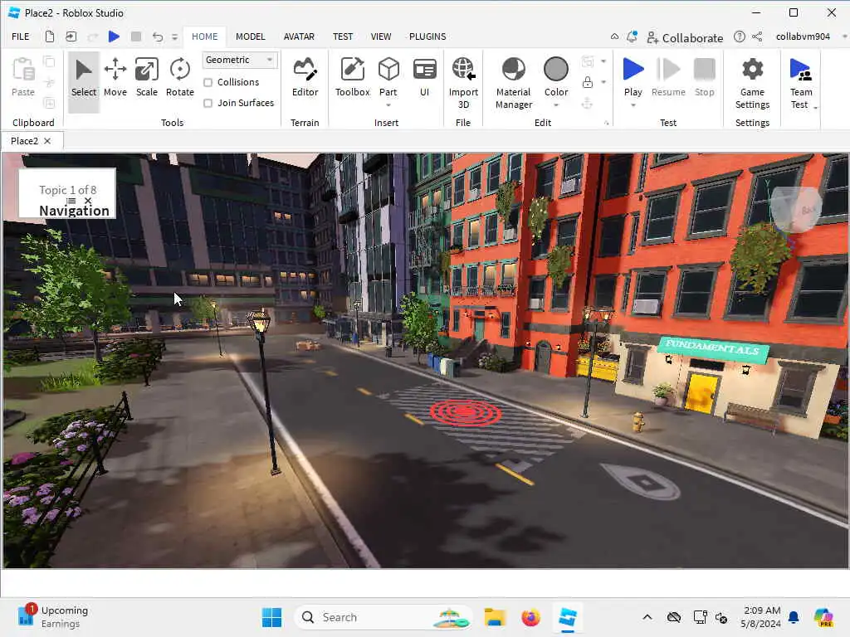Open Firefox from taskbar
Image resolution: width=850 pixels, height=637 pixels.
coord(530,617)
